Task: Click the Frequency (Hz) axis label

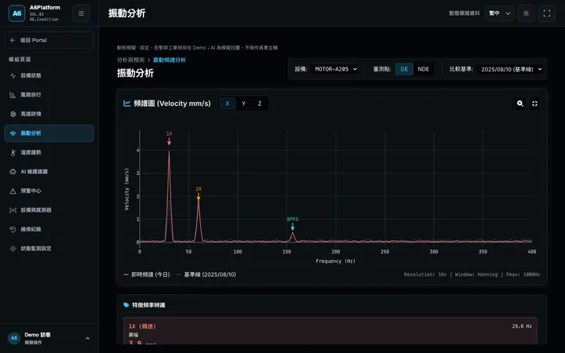Action: pyautogui.click(x=336, y=260)
